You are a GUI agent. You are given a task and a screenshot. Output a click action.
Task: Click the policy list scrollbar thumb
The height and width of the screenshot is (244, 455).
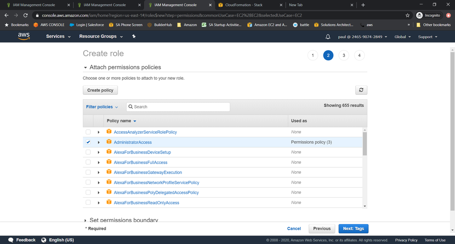[365, 144]
